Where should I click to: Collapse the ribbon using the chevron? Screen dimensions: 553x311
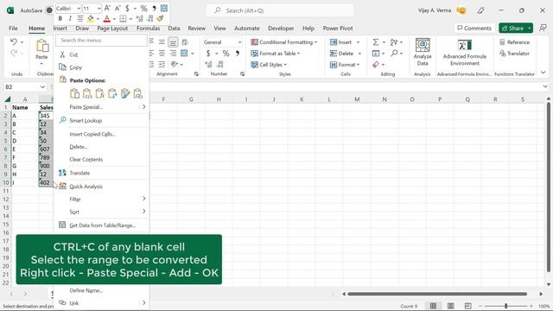(x=543, y=73)
